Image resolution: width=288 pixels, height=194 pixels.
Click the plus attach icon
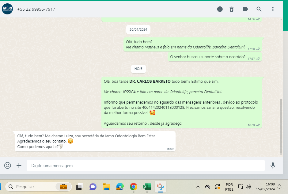[19, 165]
